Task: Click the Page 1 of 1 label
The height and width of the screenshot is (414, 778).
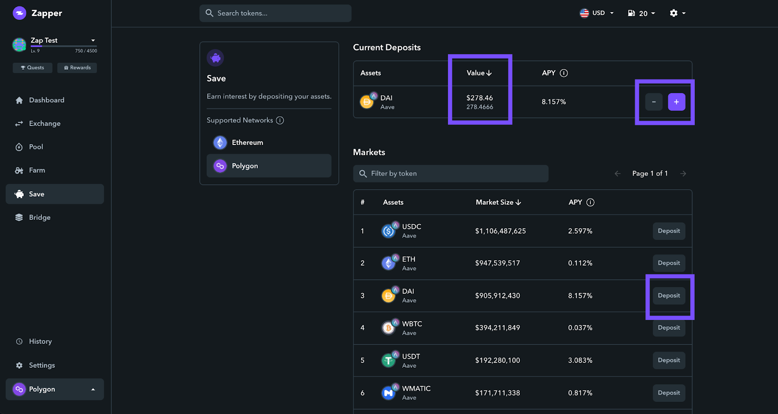Action: (650, 174)
